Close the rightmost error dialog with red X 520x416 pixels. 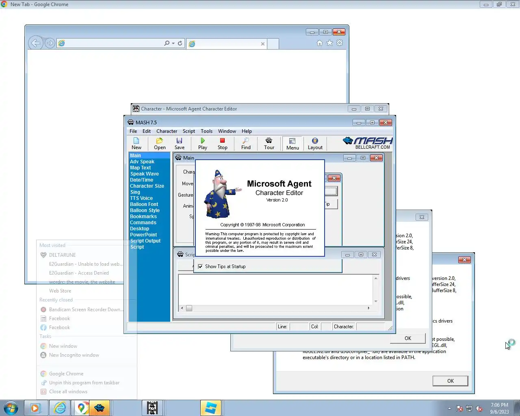click(x=464, y=260)
